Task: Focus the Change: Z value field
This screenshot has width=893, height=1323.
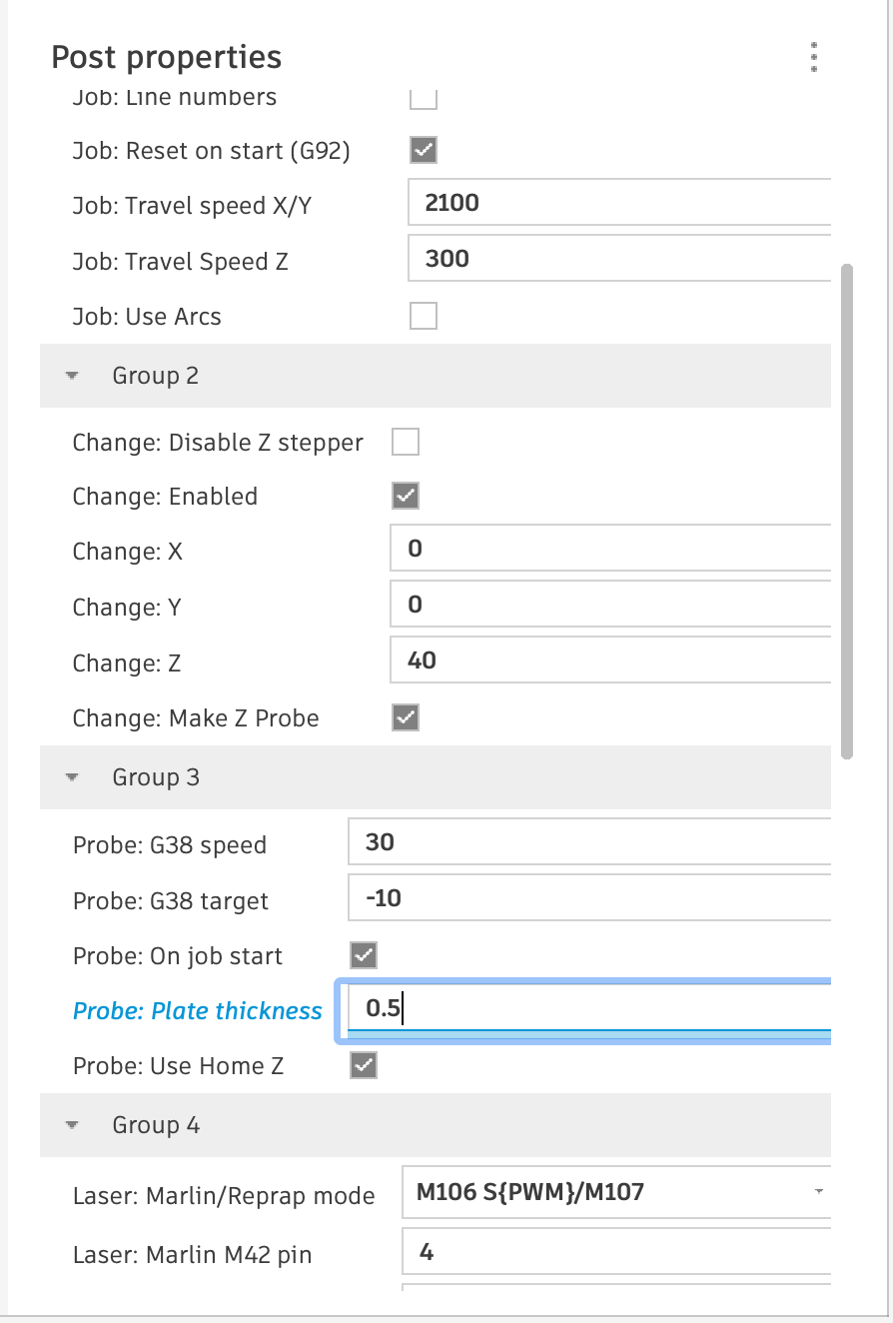Action: click(x=610, y=660)
